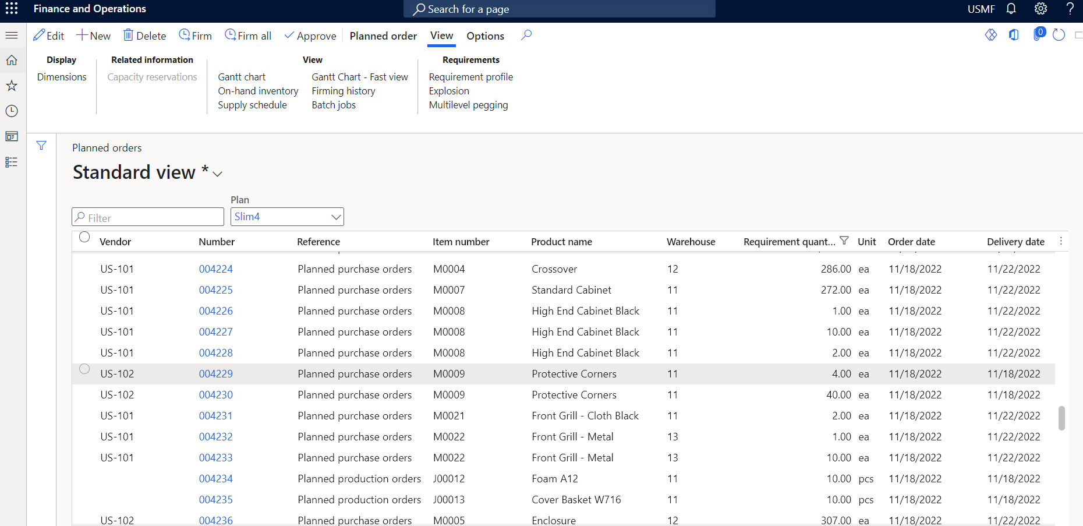Switch to the Options tab
The width and height of the screenshot is (1083, 526).
pyautogui.click(x=485, y=36)
